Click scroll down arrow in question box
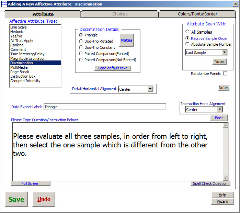 pyautogui.click(x=226, y=178)
